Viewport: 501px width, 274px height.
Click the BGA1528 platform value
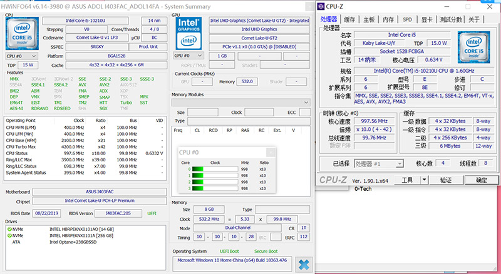pyautogui.click(x=116, y=56)
